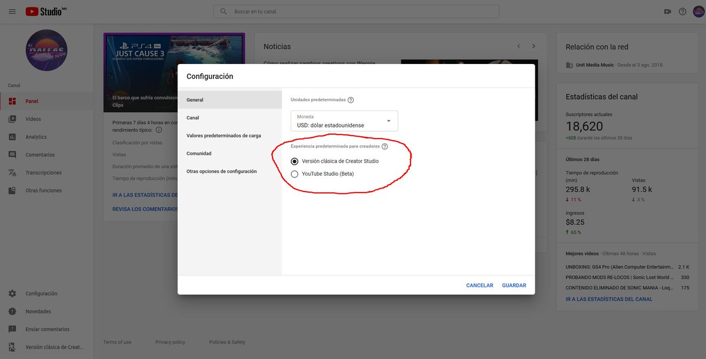The height and width of the screenshot is (359, 706).
Task: Select Analytics in the sidebar menu
Action: tap(46, 137)
